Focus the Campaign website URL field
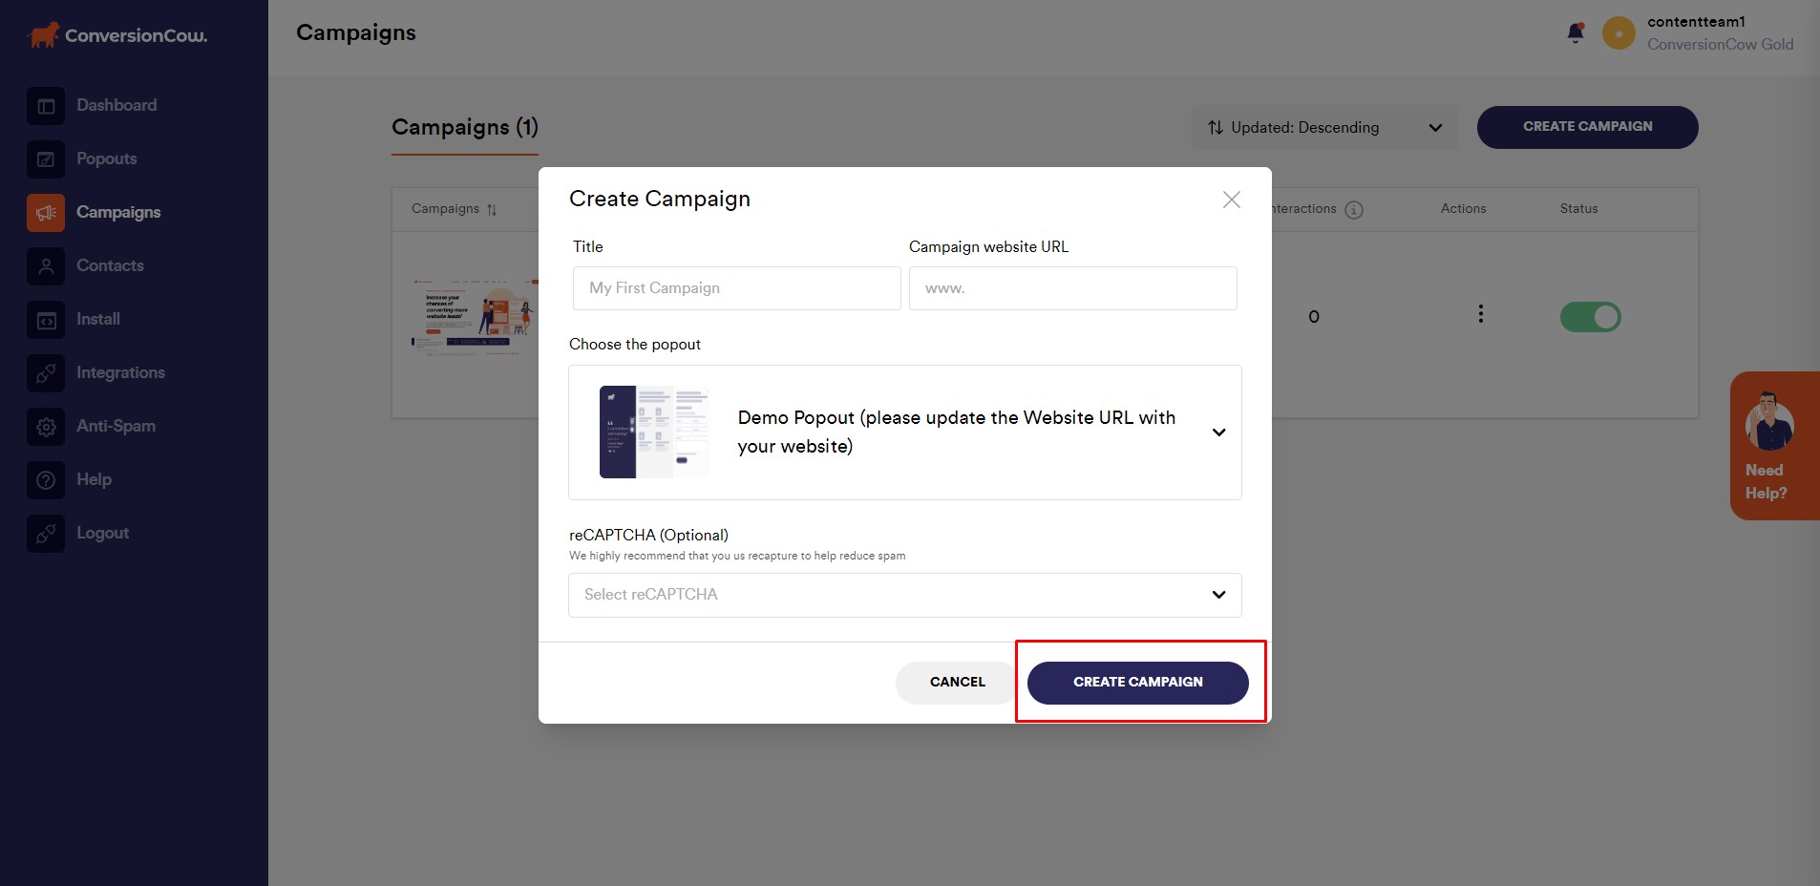 click(x=1072, y=288)
